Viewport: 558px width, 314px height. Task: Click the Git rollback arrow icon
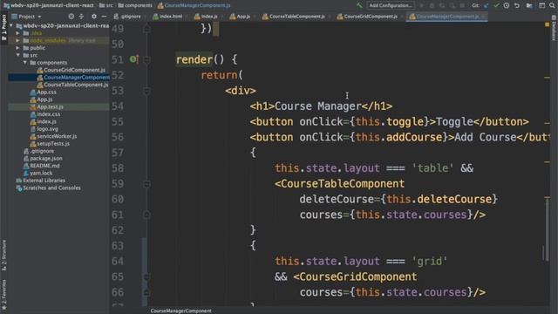[517, 5]
